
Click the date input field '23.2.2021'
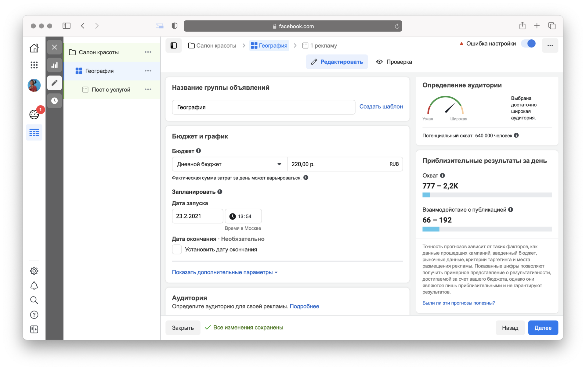(197, 216)
